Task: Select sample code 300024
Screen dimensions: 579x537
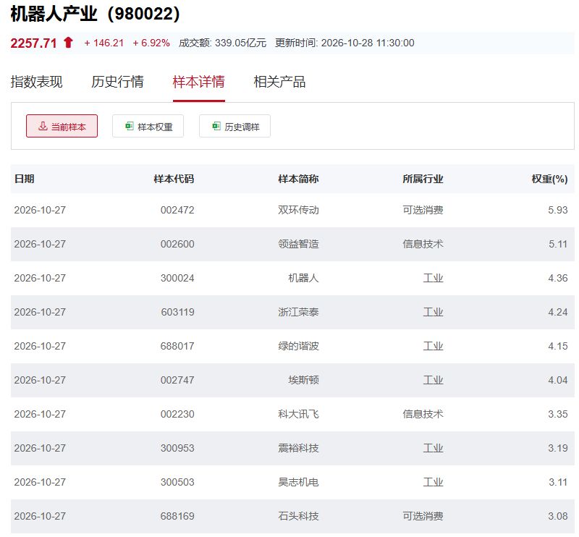Action: tap(177, 278)
